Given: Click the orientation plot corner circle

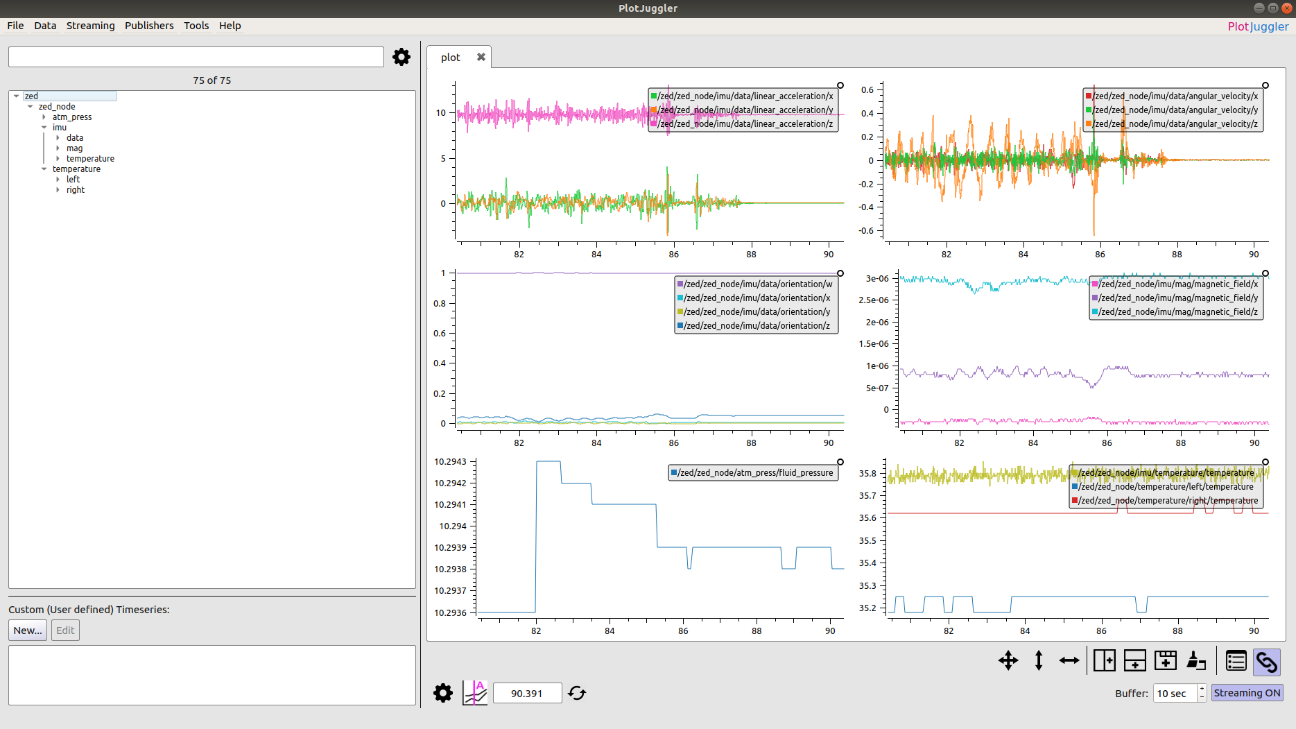Looking at the screenshot, I should 840,273.
